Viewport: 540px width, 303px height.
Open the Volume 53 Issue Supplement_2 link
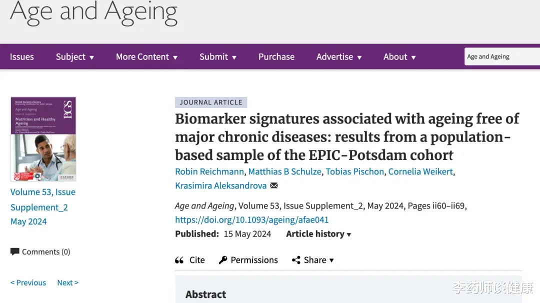point(42,199)
